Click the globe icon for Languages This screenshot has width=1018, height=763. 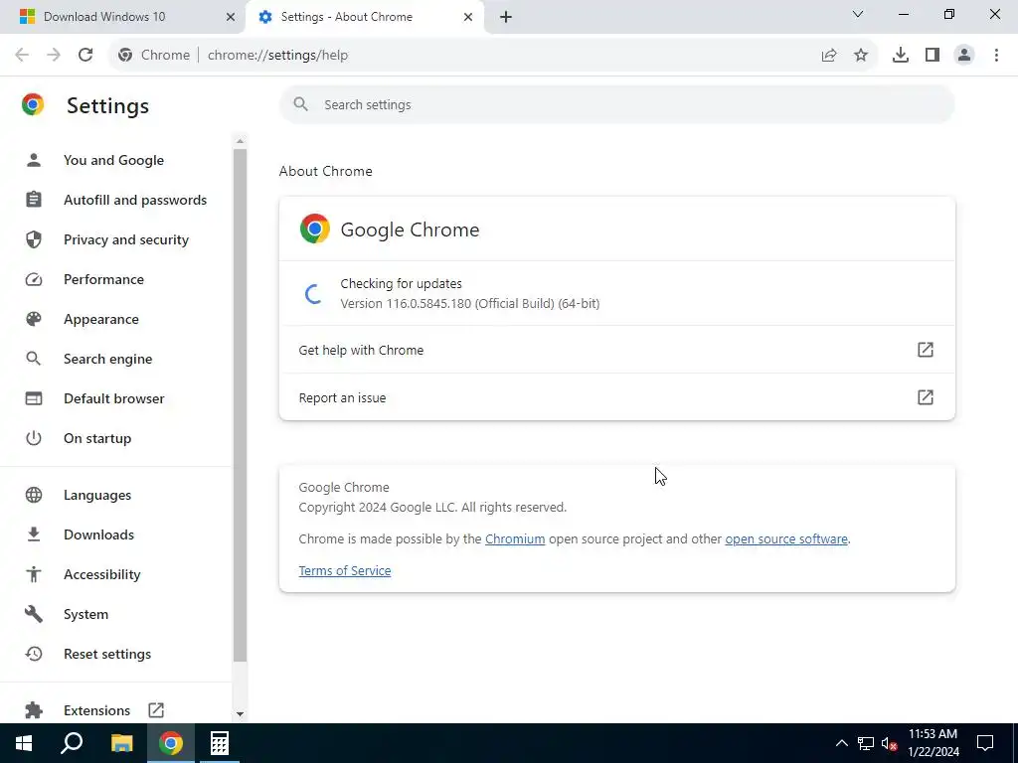point(34,495)
